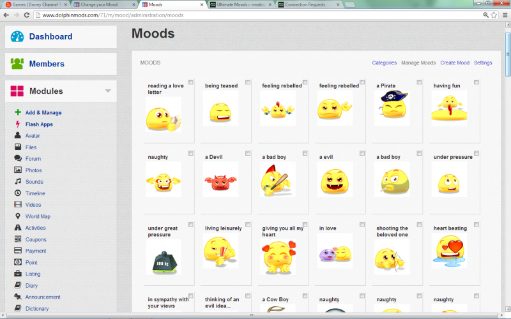Check the 'having fun' mood checkbox
511x319 pixels.
[477, 82]
